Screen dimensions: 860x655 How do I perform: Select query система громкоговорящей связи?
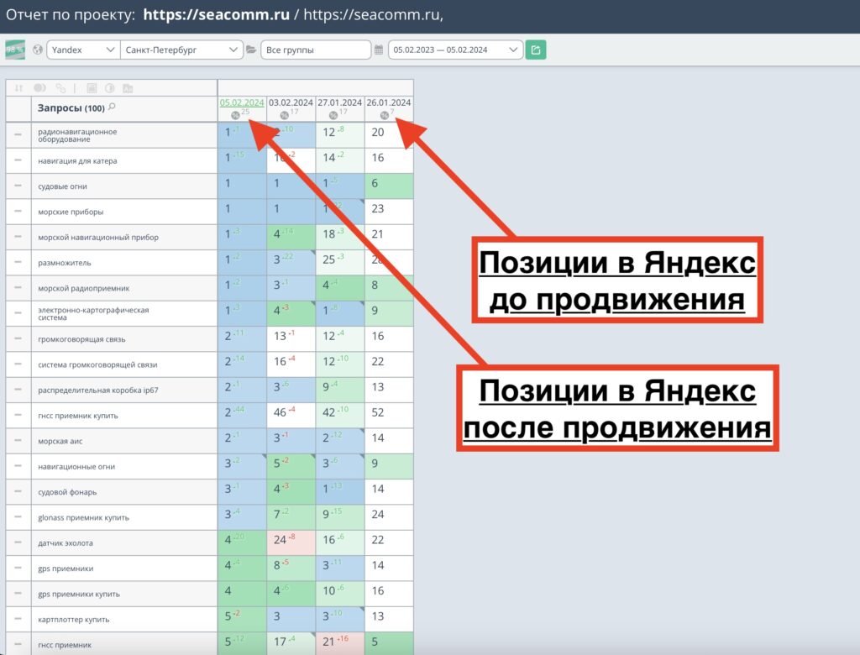pyautogui.click(x=97, y=364)
